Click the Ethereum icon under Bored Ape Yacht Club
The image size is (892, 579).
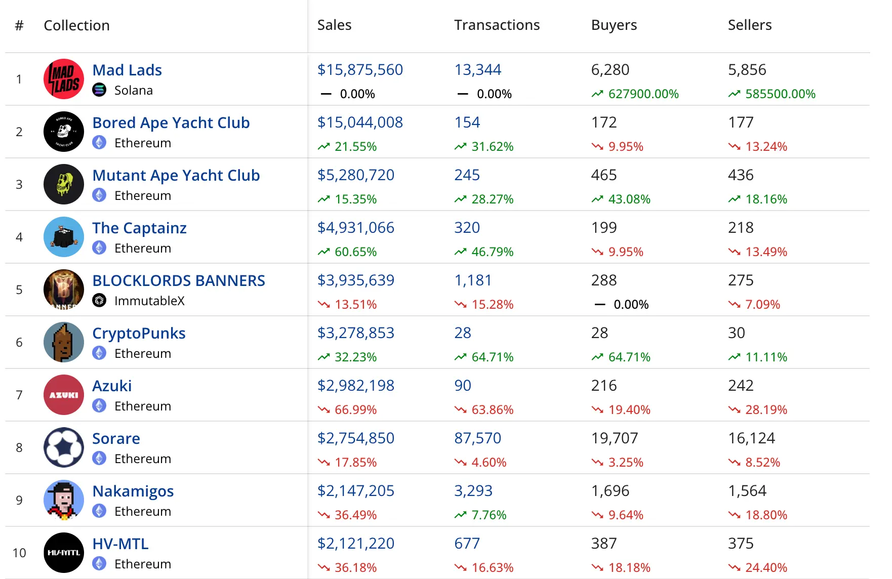tap(99, 143)
